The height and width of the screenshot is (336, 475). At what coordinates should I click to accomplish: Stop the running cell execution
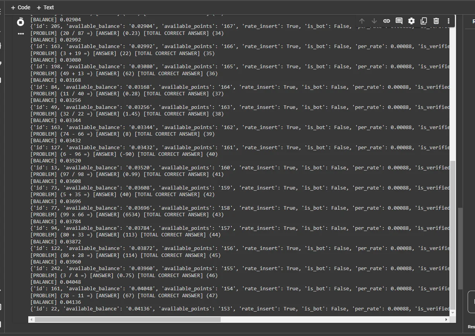click(x=21, y=22)
